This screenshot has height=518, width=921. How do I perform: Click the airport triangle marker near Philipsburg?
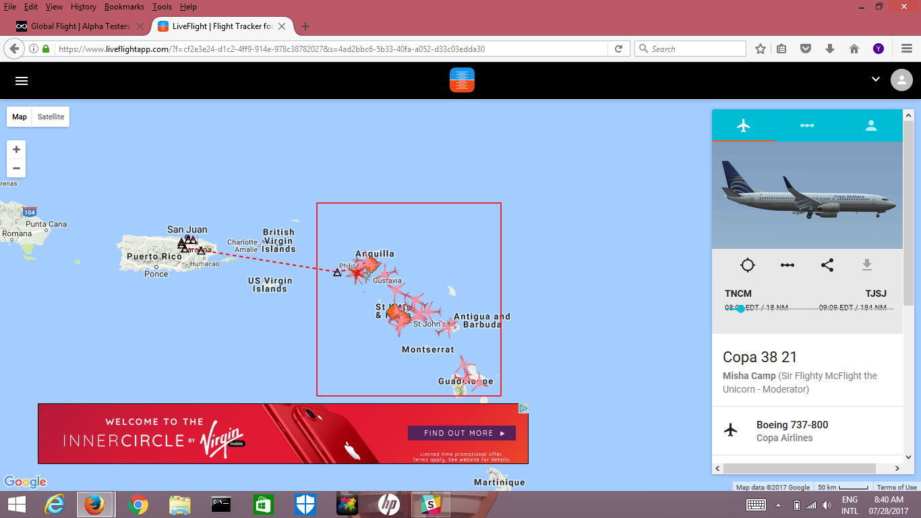click(337, 272)
